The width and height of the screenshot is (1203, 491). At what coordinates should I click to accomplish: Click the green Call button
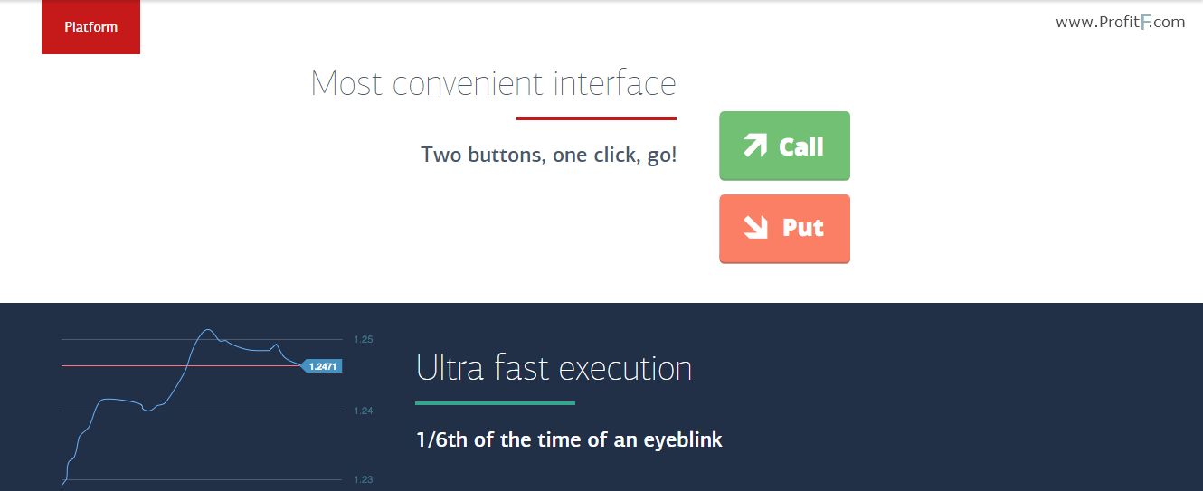(x=784, y=146)
